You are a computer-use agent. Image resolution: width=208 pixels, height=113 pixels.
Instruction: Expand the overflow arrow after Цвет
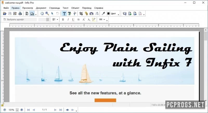[x=118, y=15]
